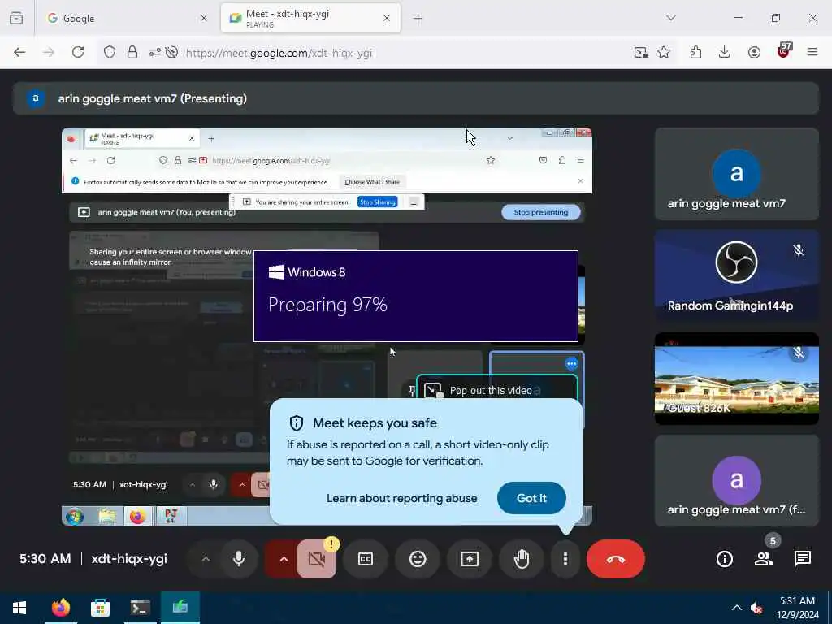Open the Firefox account icon
The height and width of the screenshot is (624, 832).
coord(754,53)
